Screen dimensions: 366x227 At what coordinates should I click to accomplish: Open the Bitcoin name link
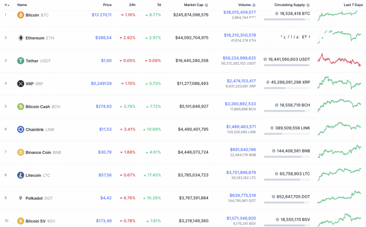pos(32,15)
